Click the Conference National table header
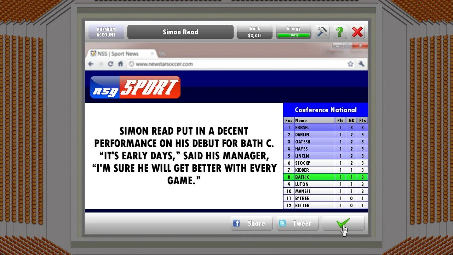The image size is (453, 255). coord(326,110)
